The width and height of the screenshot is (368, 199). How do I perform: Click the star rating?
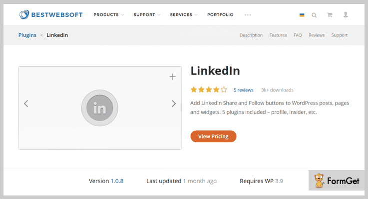[x=209, y=90]
